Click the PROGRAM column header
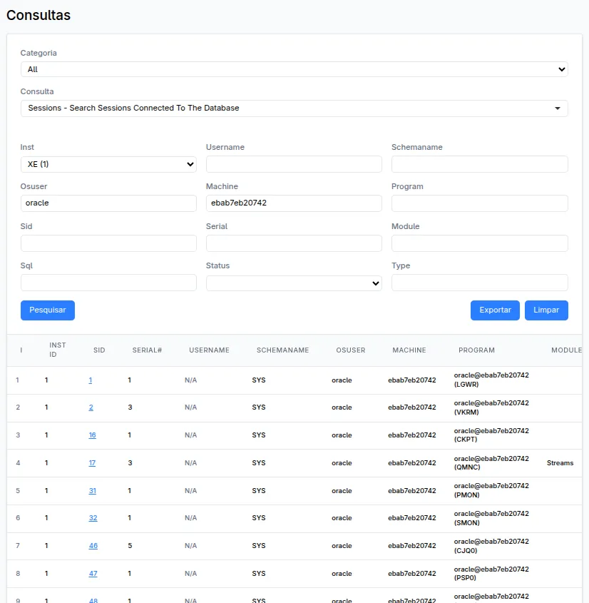589x603 pixels. (x=476, y=350)
